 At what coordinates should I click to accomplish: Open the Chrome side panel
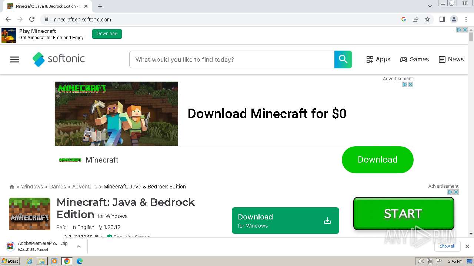[442, 19]
